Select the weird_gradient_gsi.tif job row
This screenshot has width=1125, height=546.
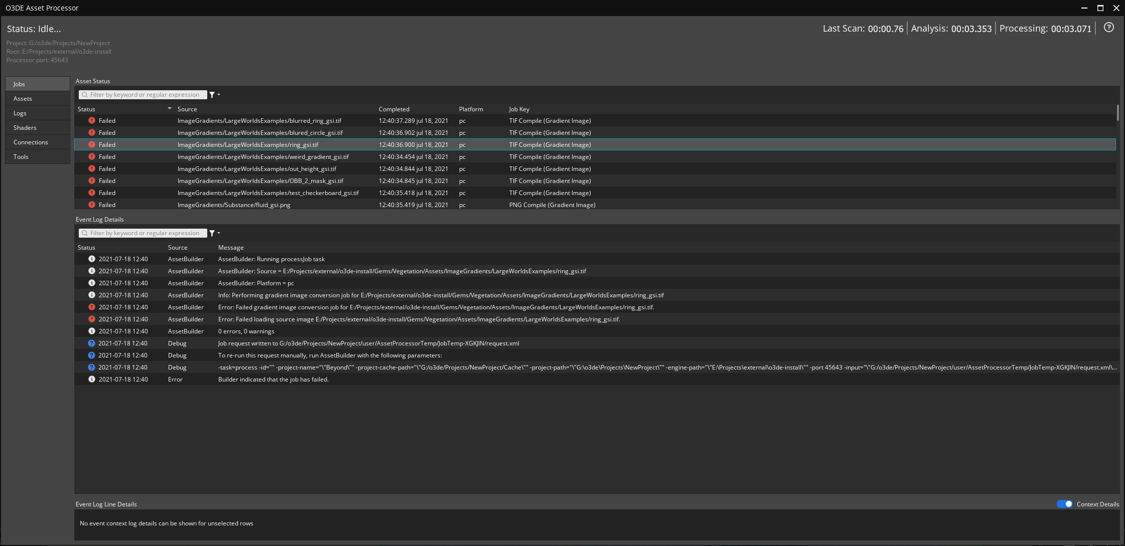coord(263,157)
